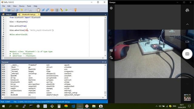This screenshot has height=109, width=194.
Task: Undo the last edit in EsPy
Action: click(x=22, y=10)
